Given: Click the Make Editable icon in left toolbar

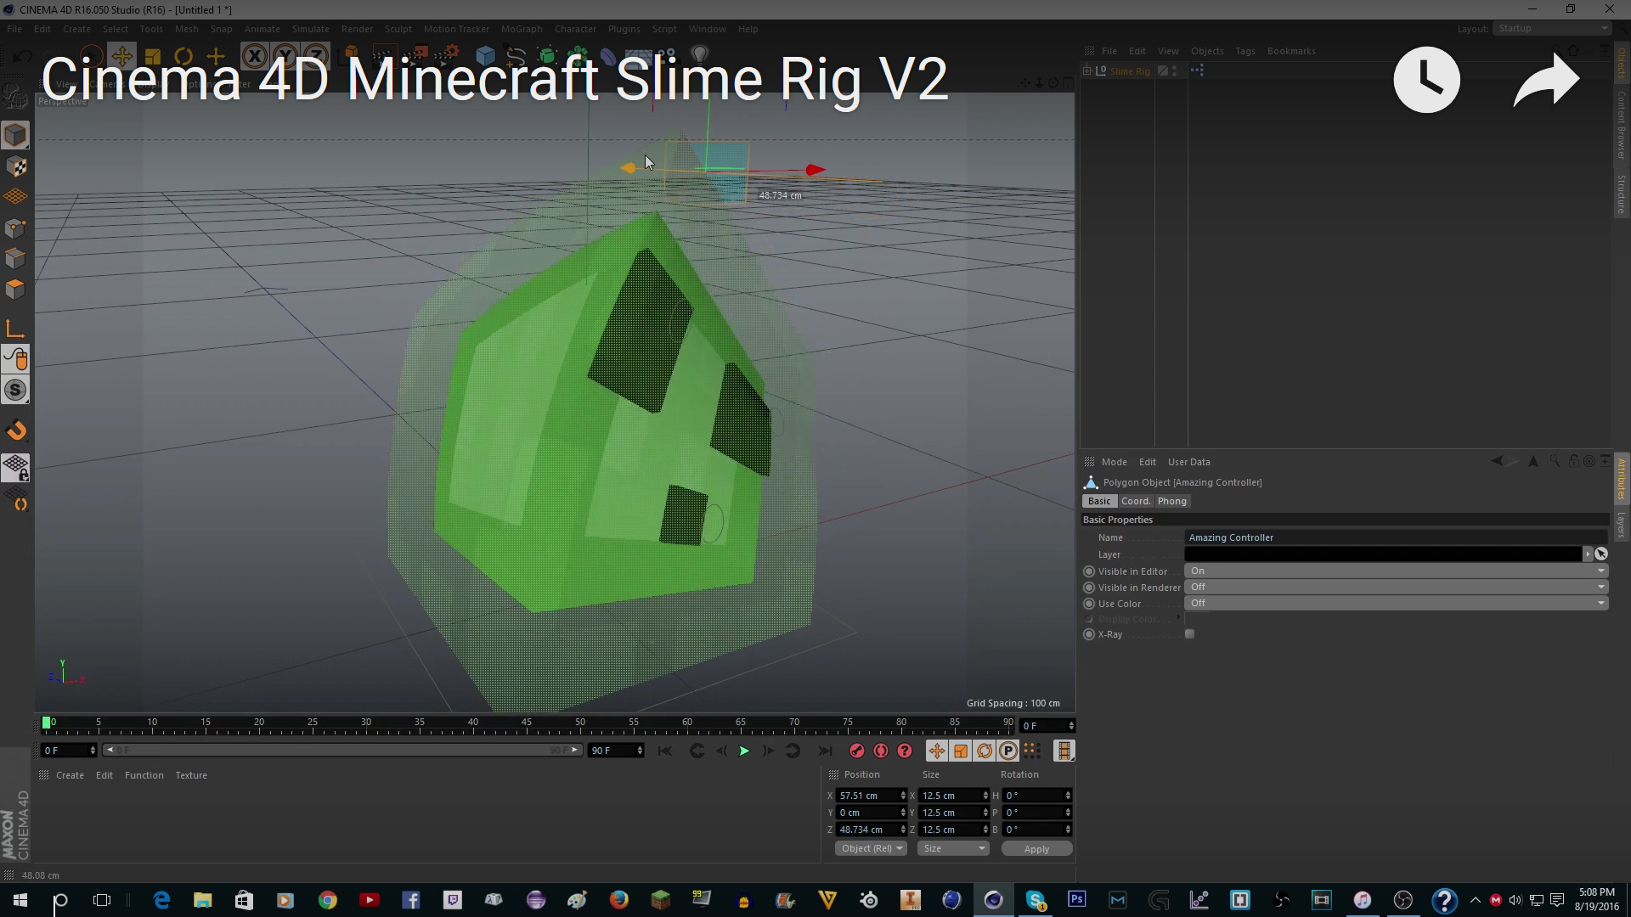Looking at the screenshot, I should 15,98.
